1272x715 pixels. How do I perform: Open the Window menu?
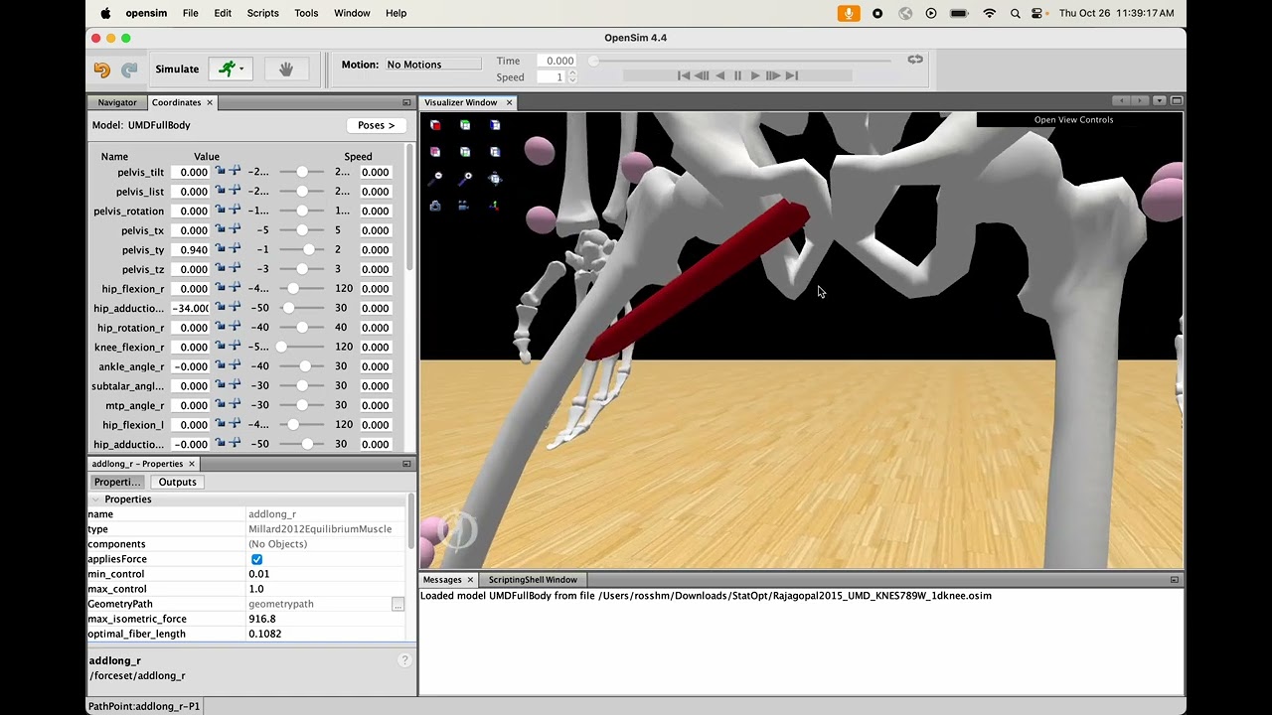click(x=352, y=13)
